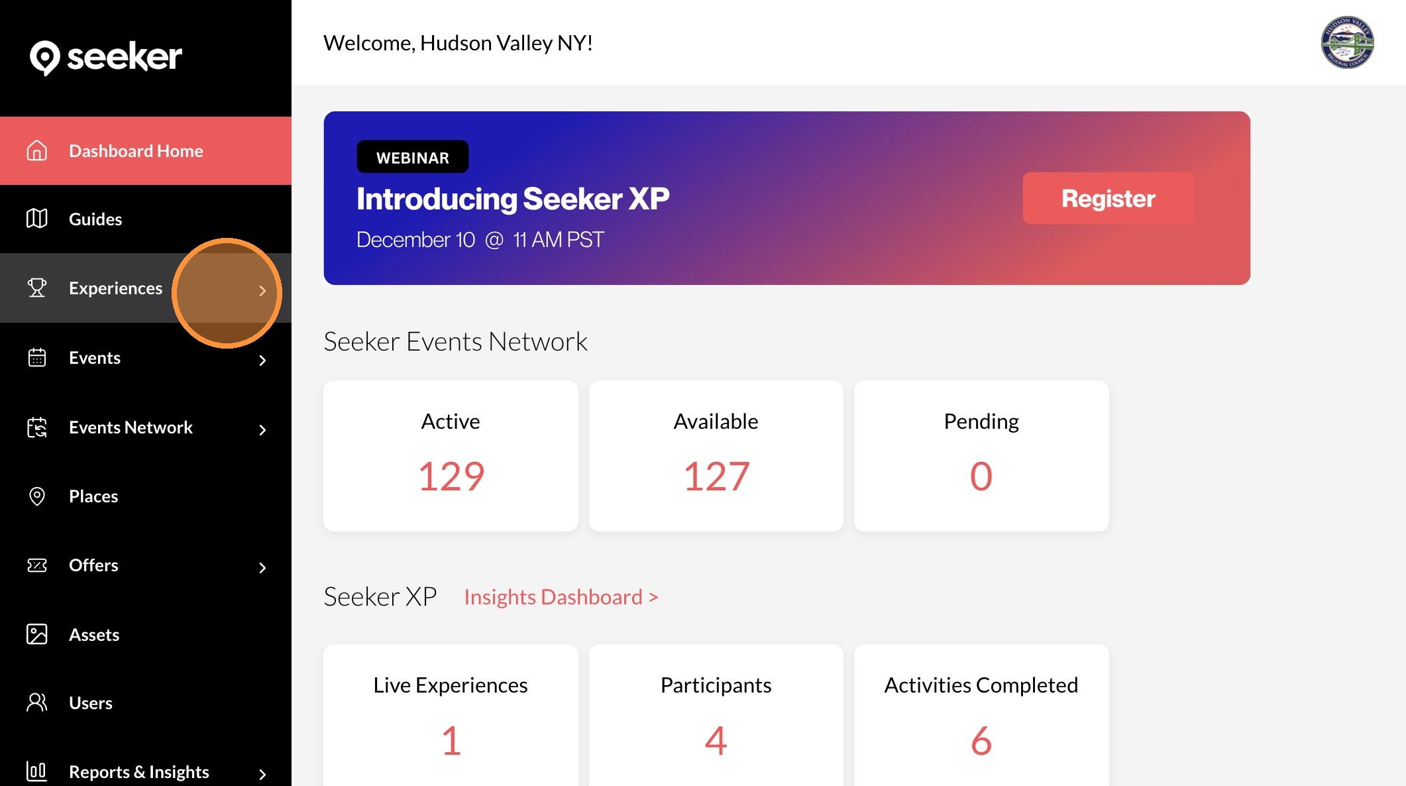1406x786 pixels.
Task: Click the Events calendar icon
Action: [37, 358]
